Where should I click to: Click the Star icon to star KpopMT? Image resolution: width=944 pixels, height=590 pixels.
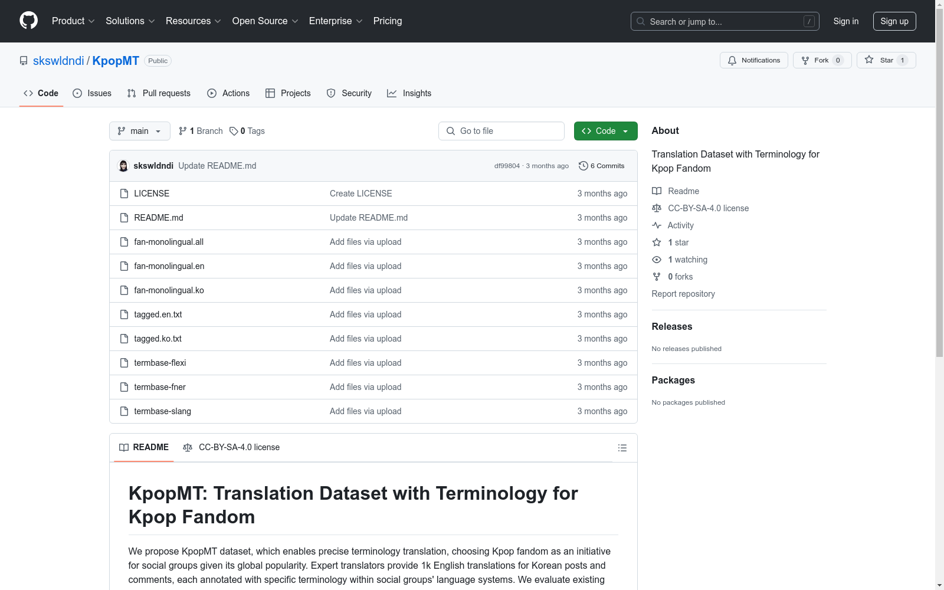869,60
